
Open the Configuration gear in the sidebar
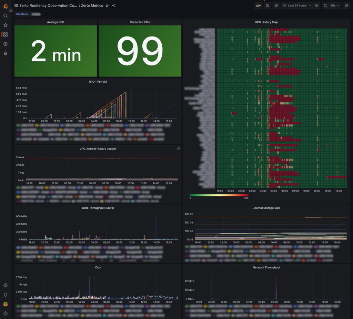tap(6, 285)
